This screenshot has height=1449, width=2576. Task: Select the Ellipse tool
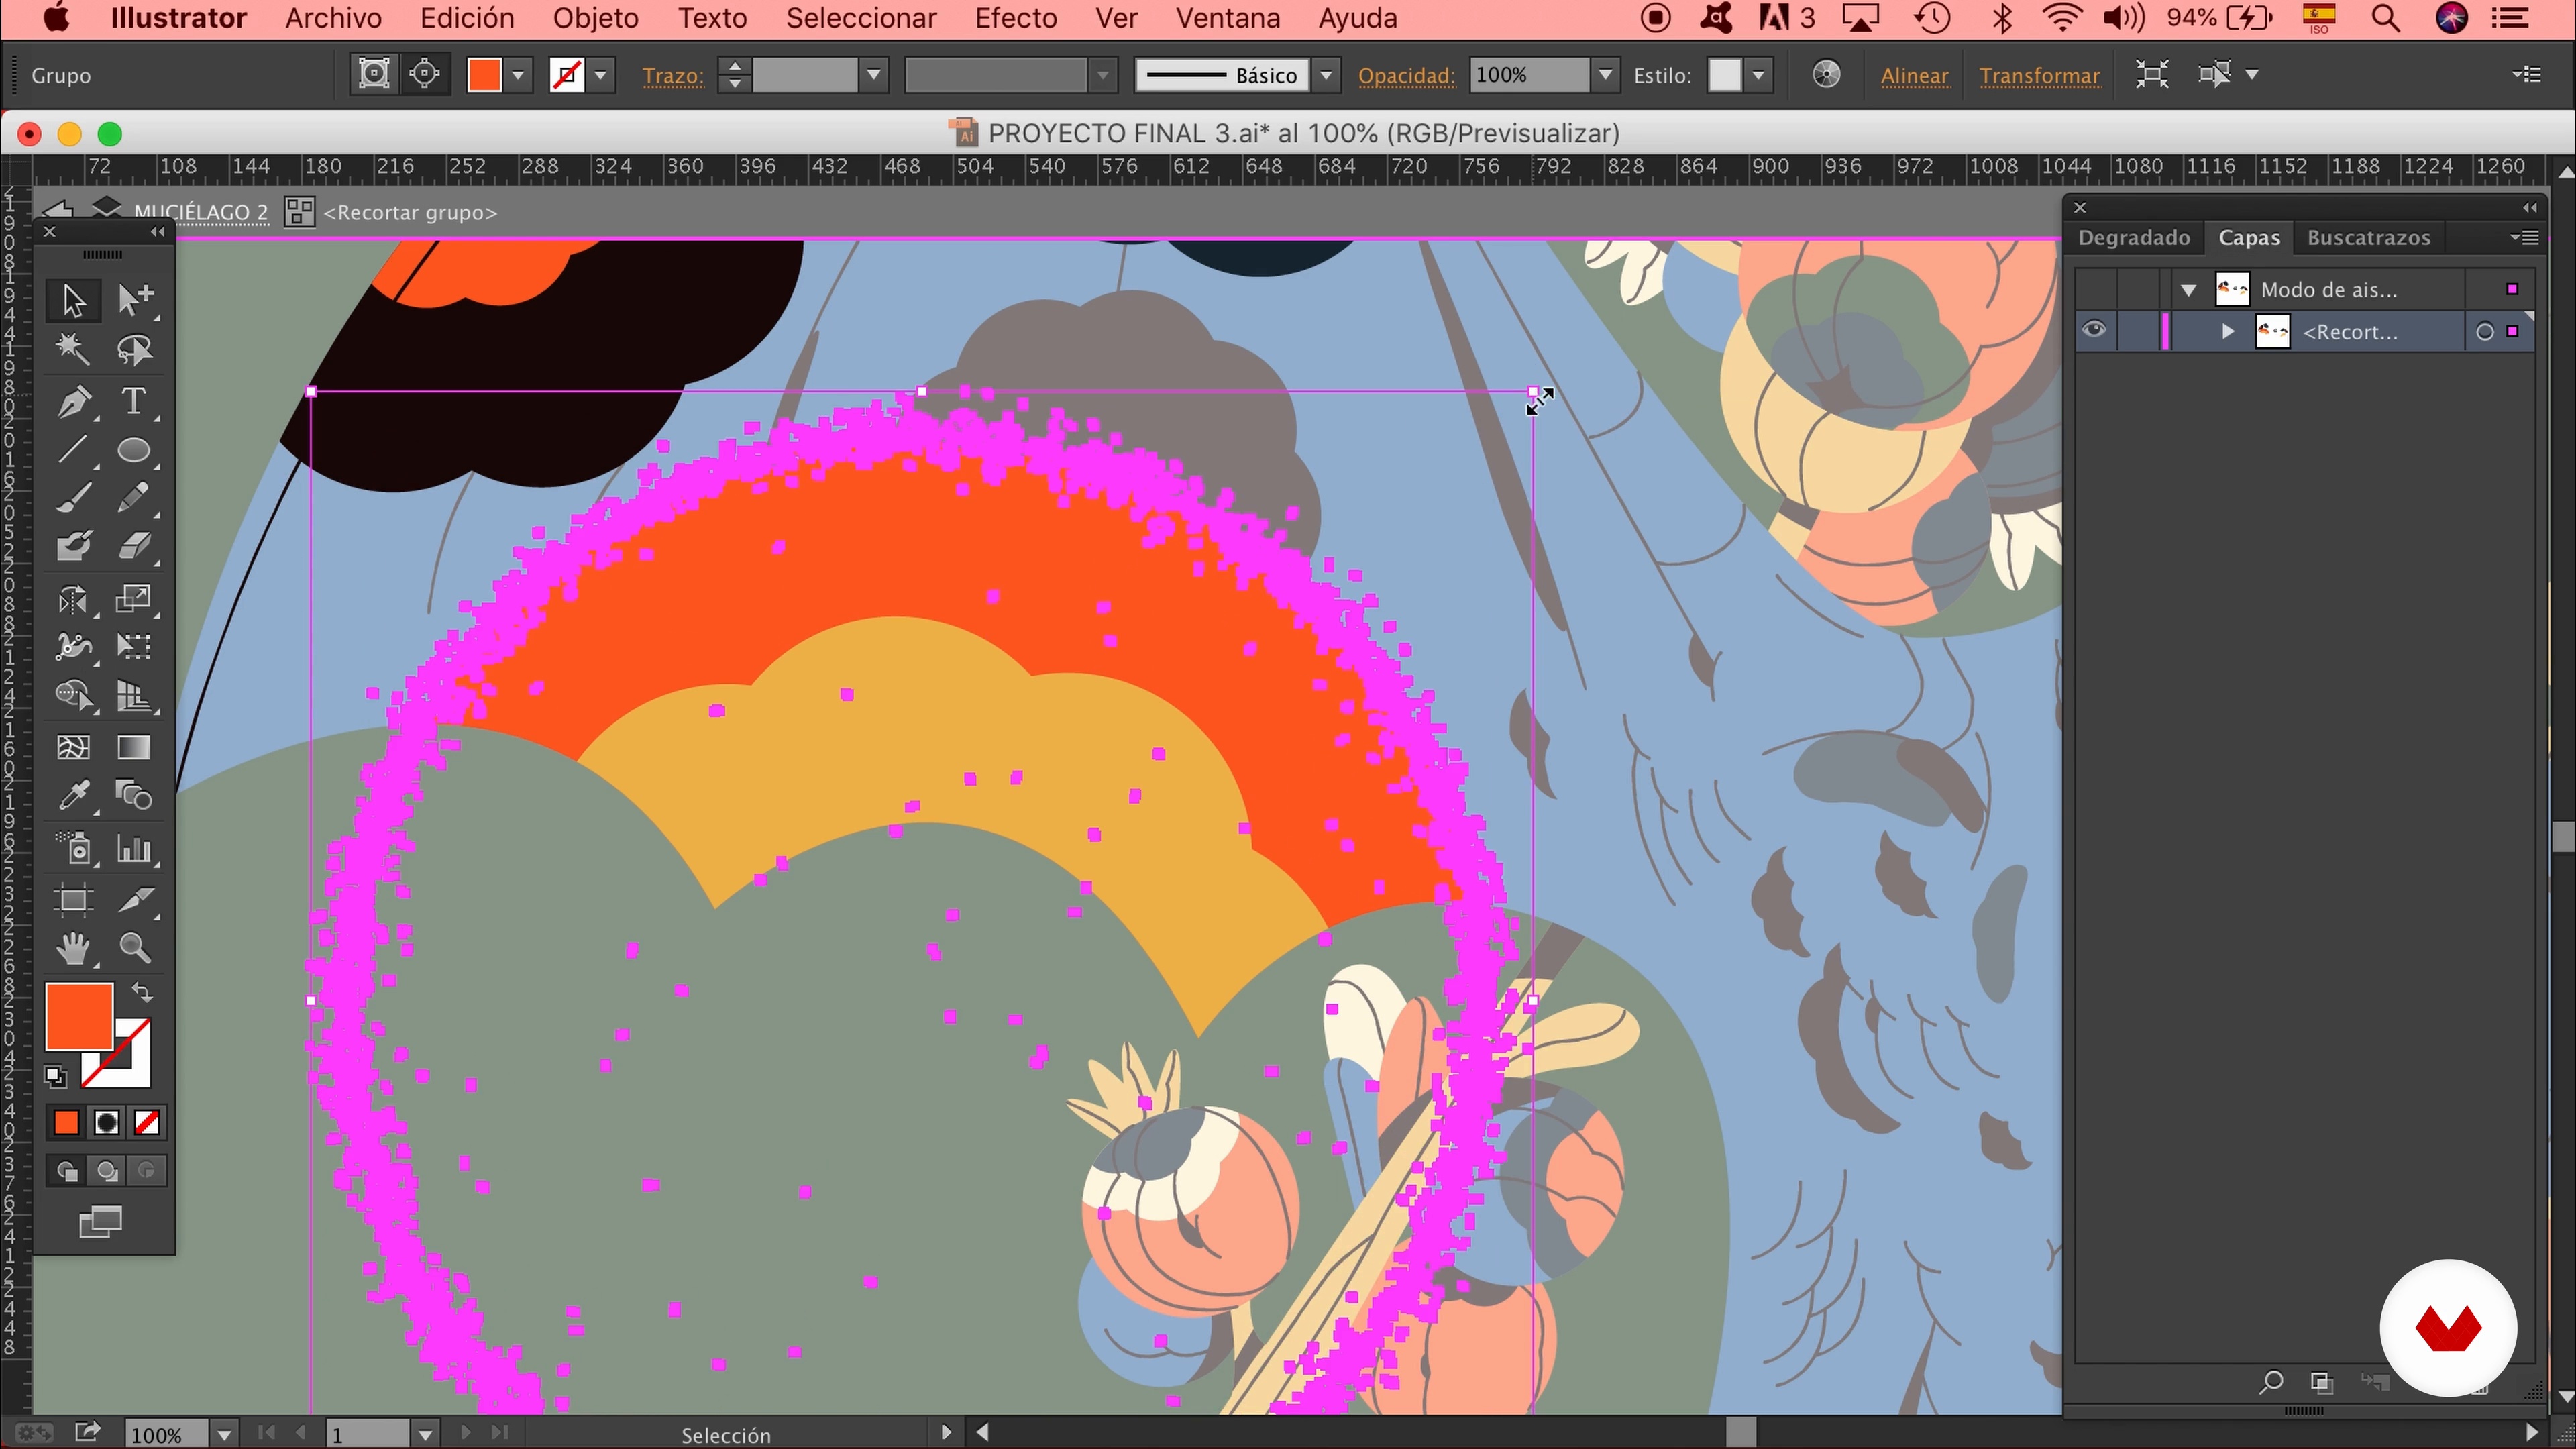pos(134,450)
